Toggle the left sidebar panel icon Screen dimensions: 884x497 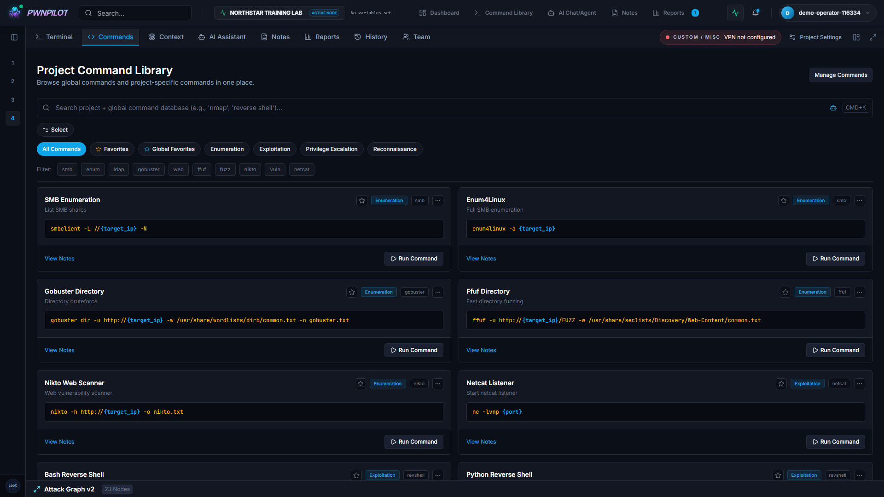point(14,37)
